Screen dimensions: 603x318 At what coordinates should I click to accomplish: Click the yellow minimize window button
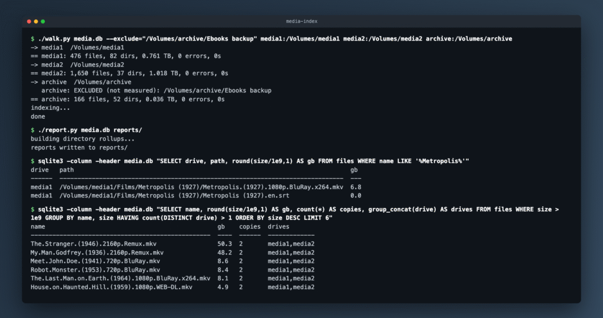pyautogui.click(x=36, y=22)
